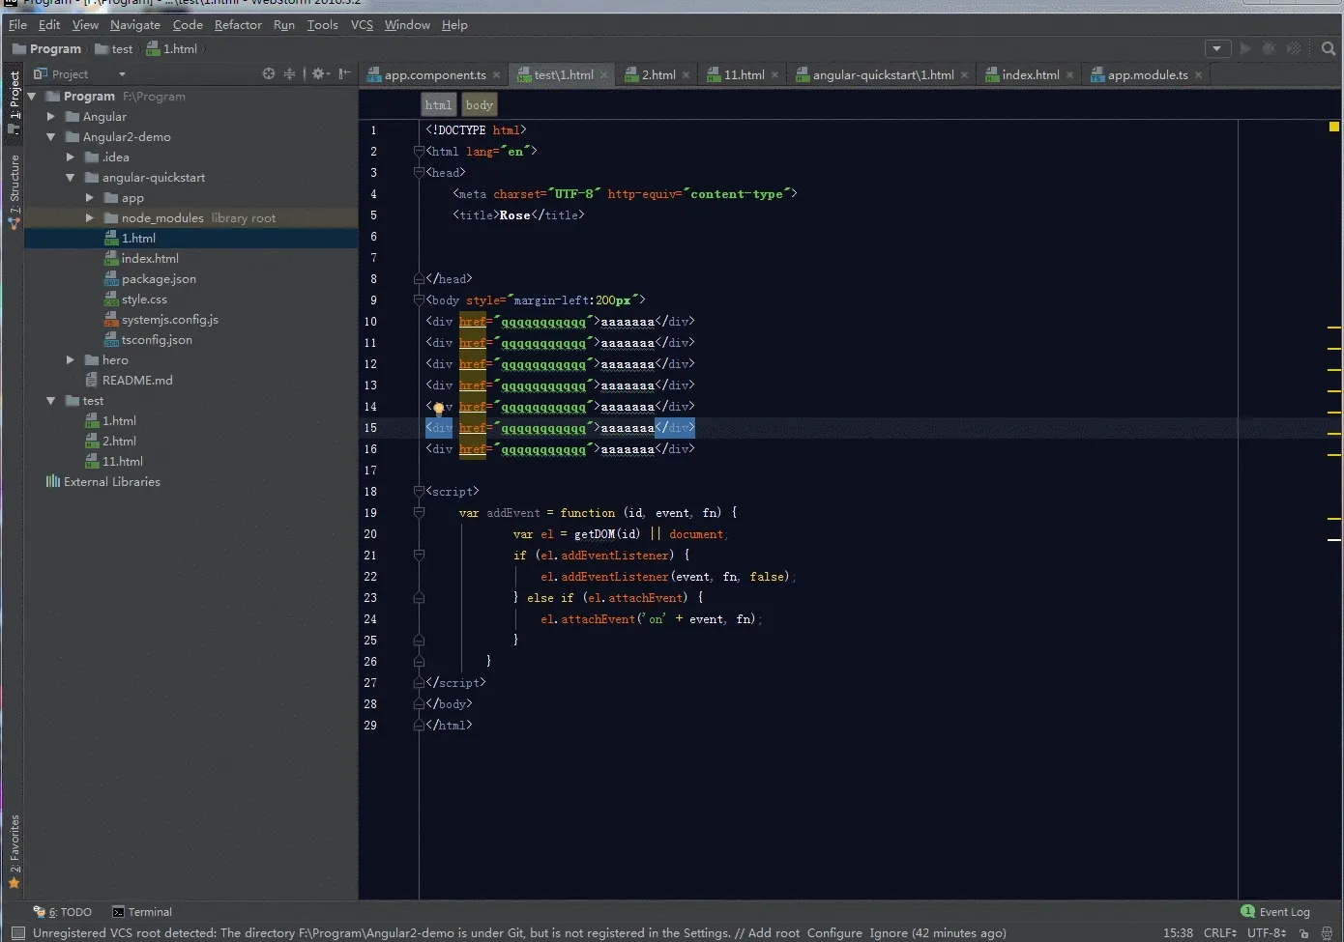Open the Event Log icon

(x=1248, y=911)
